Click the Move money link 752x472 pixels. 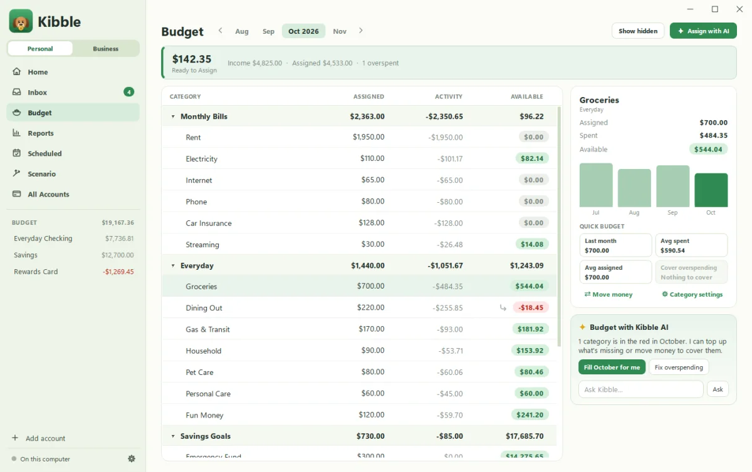pos(608,294)
